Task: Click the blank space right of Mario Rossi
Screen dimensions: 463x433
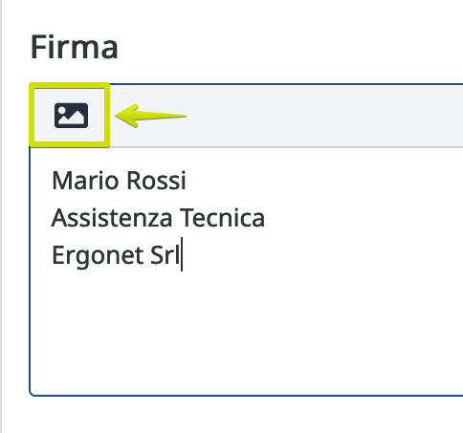Action: tap(319, 181)
